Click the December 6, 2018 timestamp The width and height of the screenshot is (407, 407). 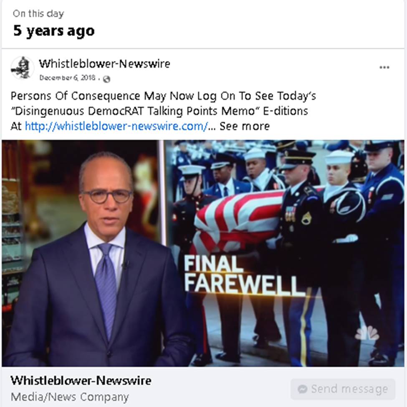click(67, 78)
